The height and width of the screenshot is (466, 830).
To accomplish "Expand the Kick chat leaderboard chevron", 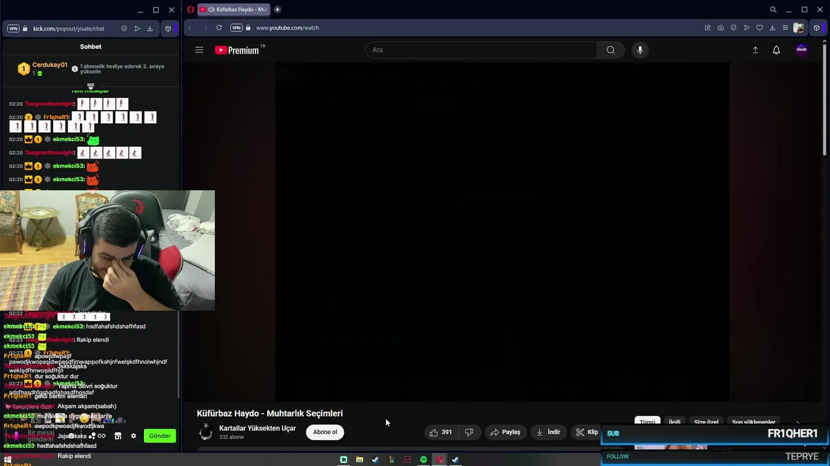I will coord(91,86).
